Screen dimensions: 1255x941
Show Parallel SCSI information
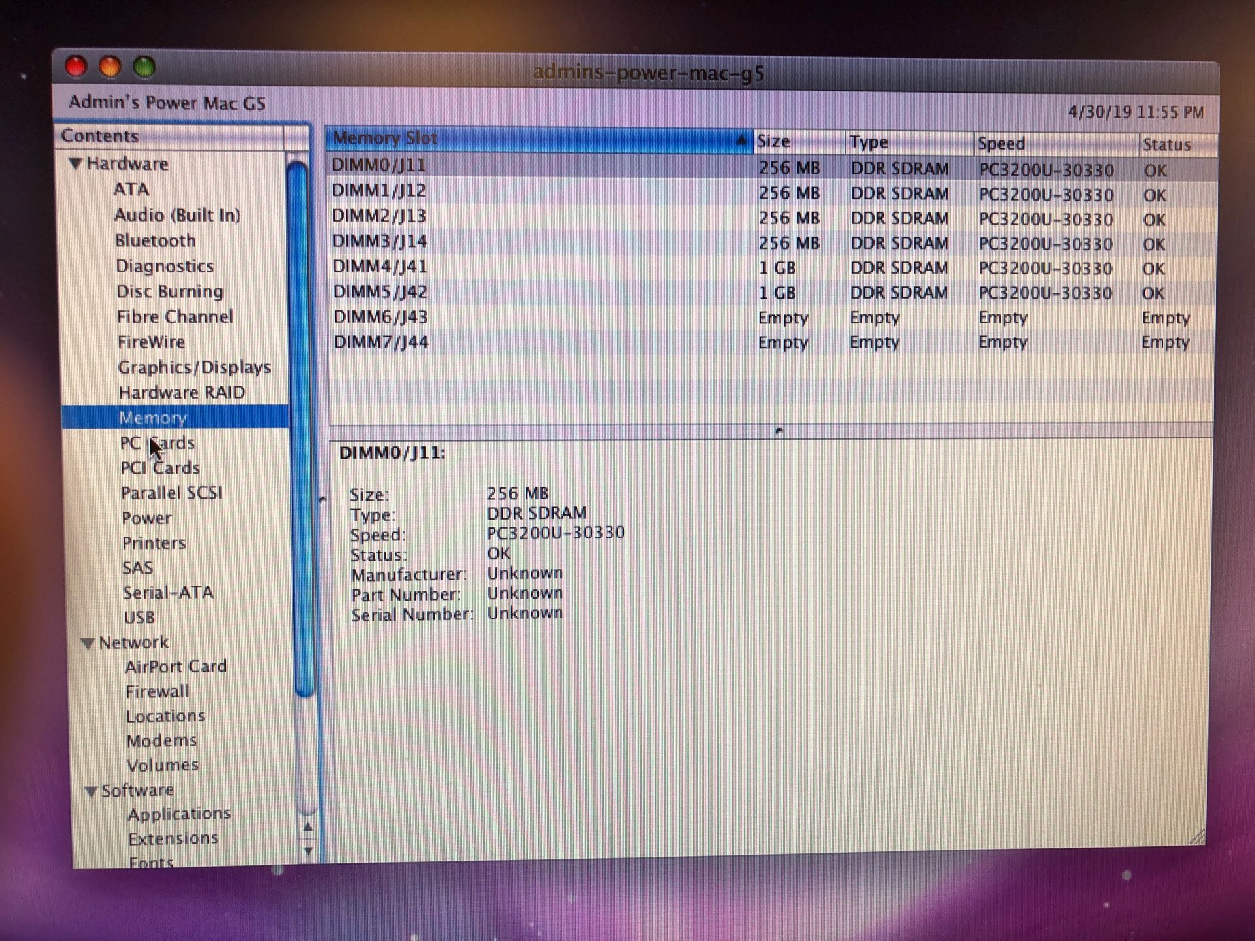tap(172, 493)
